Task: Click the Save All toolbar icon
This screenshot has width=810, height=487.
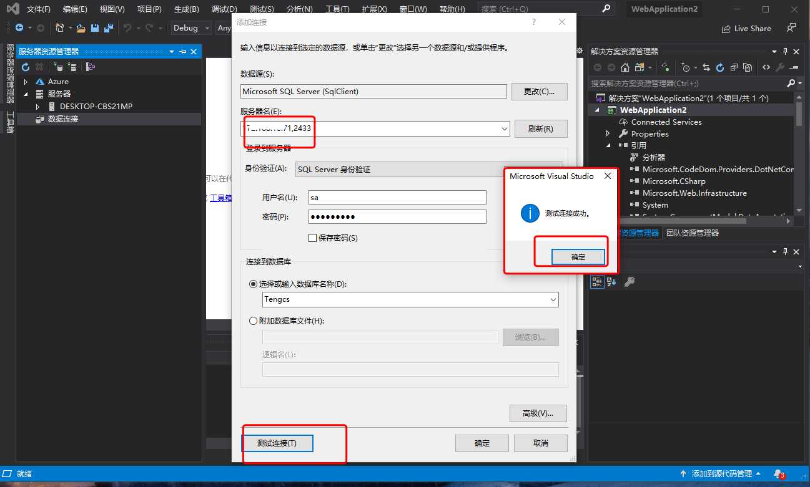Action: click(x=108, y=28)
